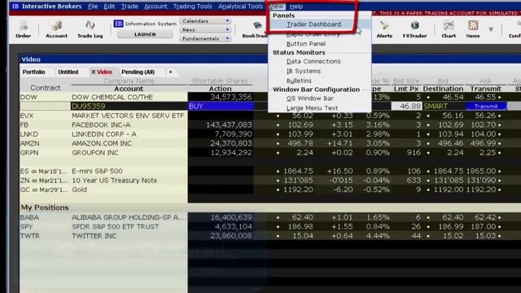
Task: Select the FB contract row
Action: click(24, 125)
